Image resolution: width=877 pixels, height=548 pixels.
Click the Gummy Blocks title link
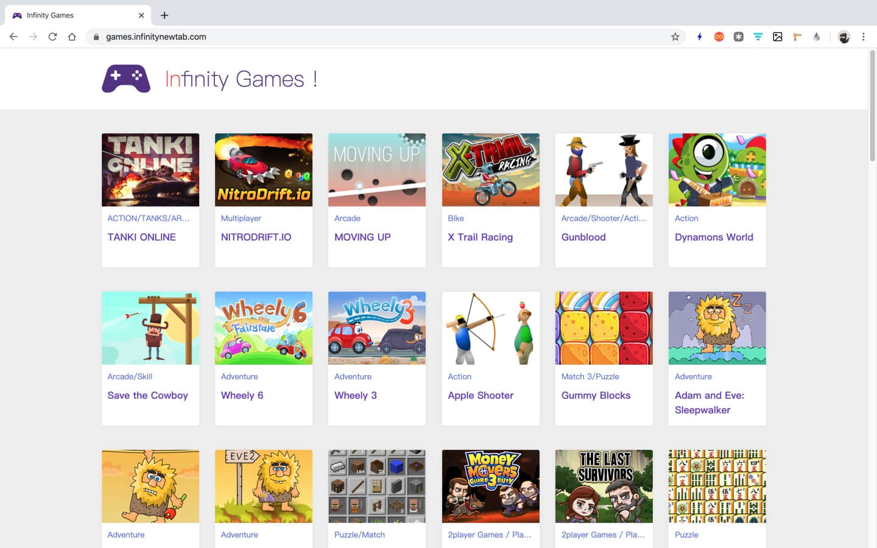coord(596,395)
